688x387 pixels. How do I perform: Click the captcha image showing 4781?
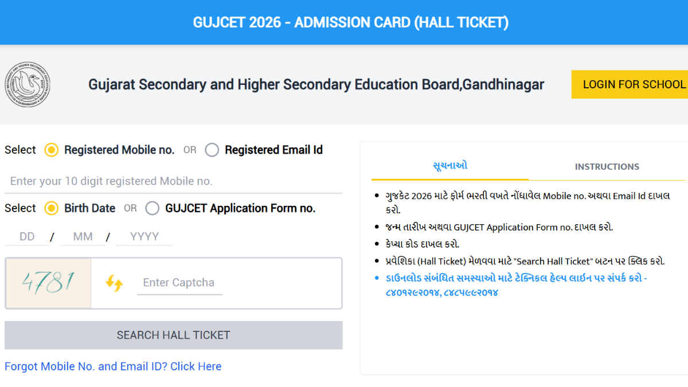[x=48, y=283]
